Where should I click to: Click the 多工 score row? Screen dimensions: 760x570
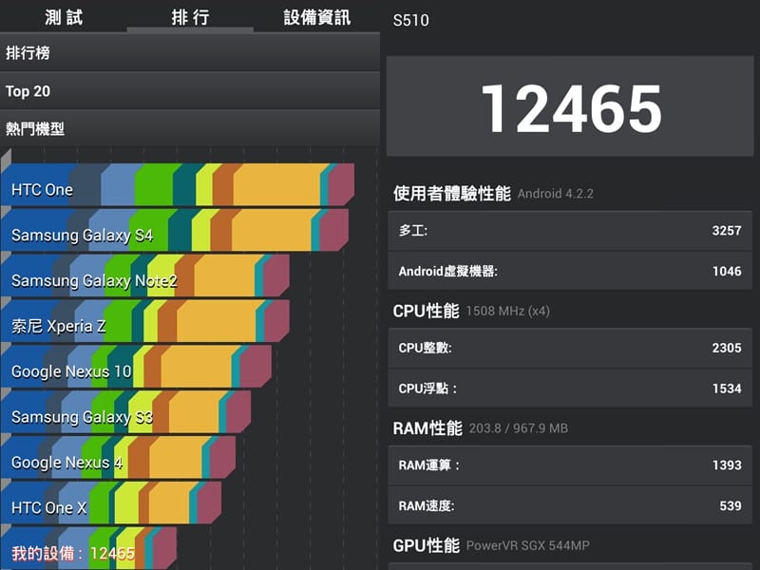(x=570, y=231)
